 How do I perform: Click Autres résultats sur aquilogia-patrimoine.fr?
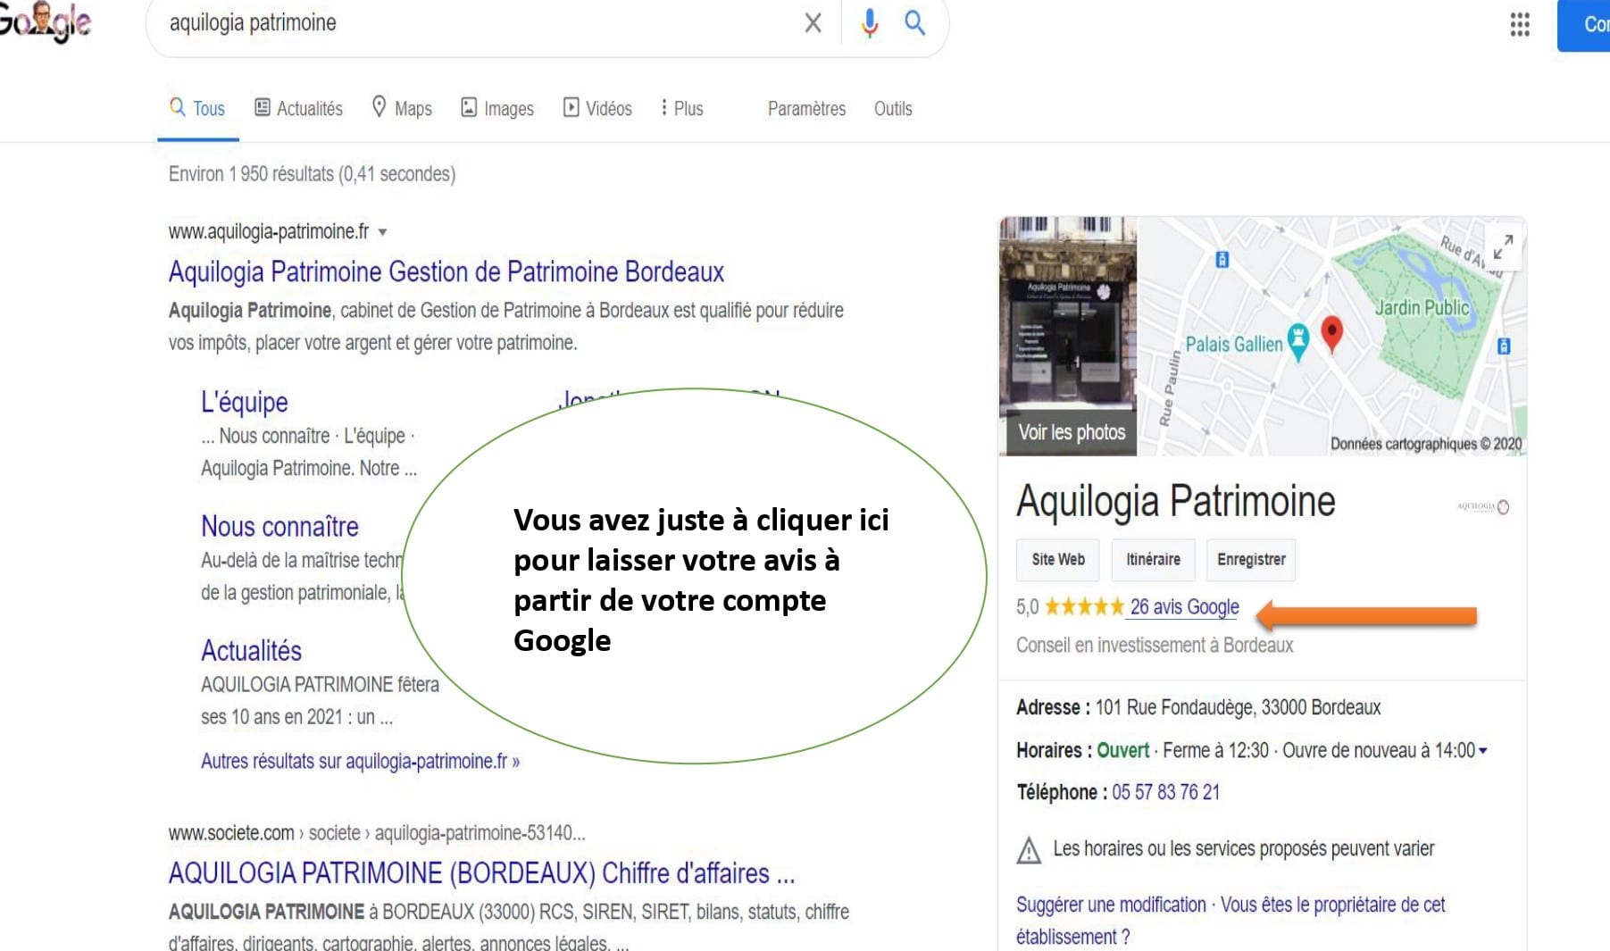pos(360,761)
